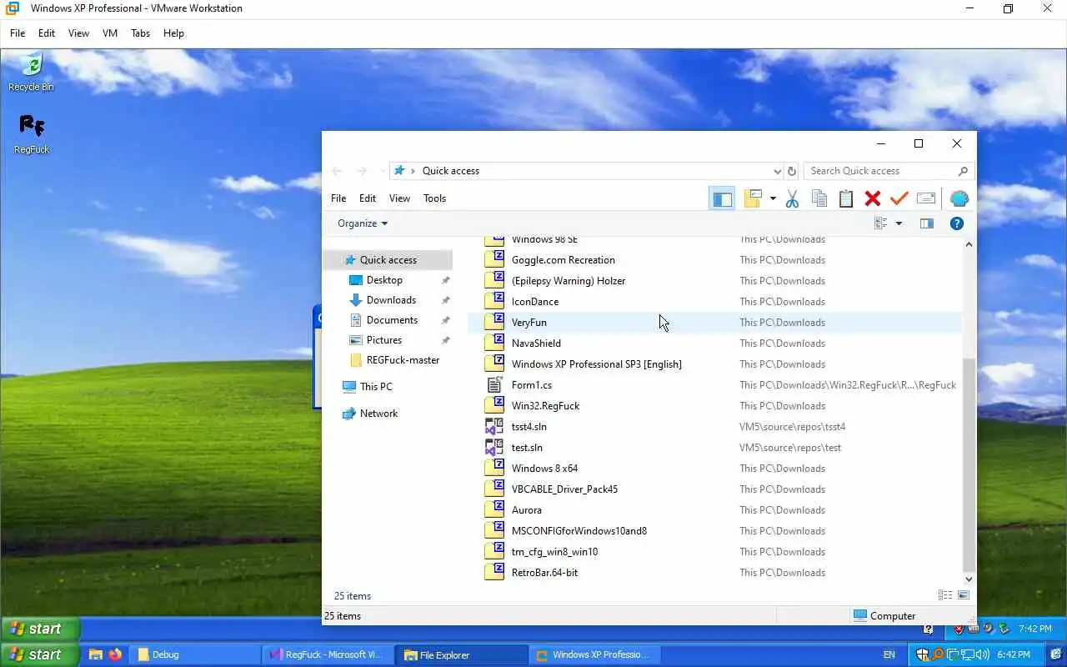Unpin Documents via its pin icon
Screen dimensions: 1067x667
445,320
